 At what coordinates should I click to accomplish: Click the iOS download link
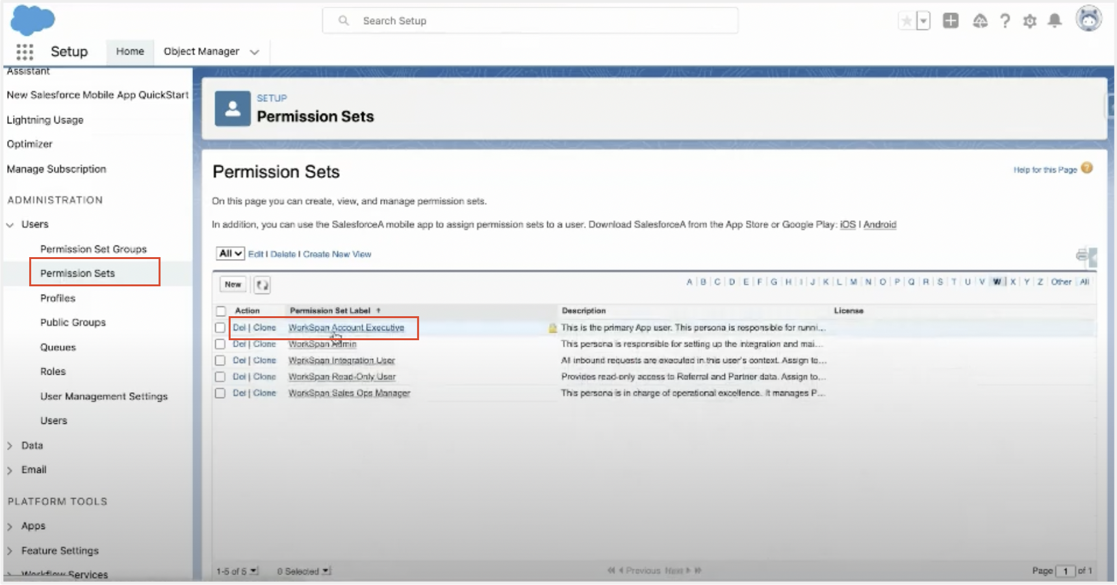coord(848,225)
